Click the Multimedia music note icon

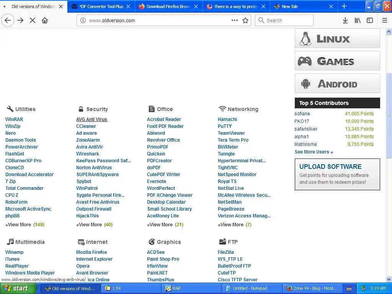(10, 242)
